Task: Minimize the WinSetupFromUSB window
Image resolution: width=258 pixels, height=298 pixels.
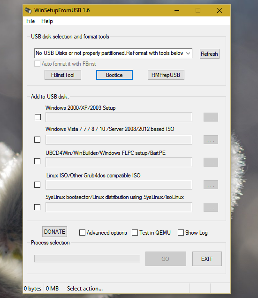Action: click(x=177, y=10)
